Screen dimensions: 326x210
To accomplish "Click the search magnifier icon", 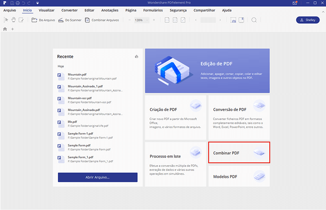I will point(254,20).
